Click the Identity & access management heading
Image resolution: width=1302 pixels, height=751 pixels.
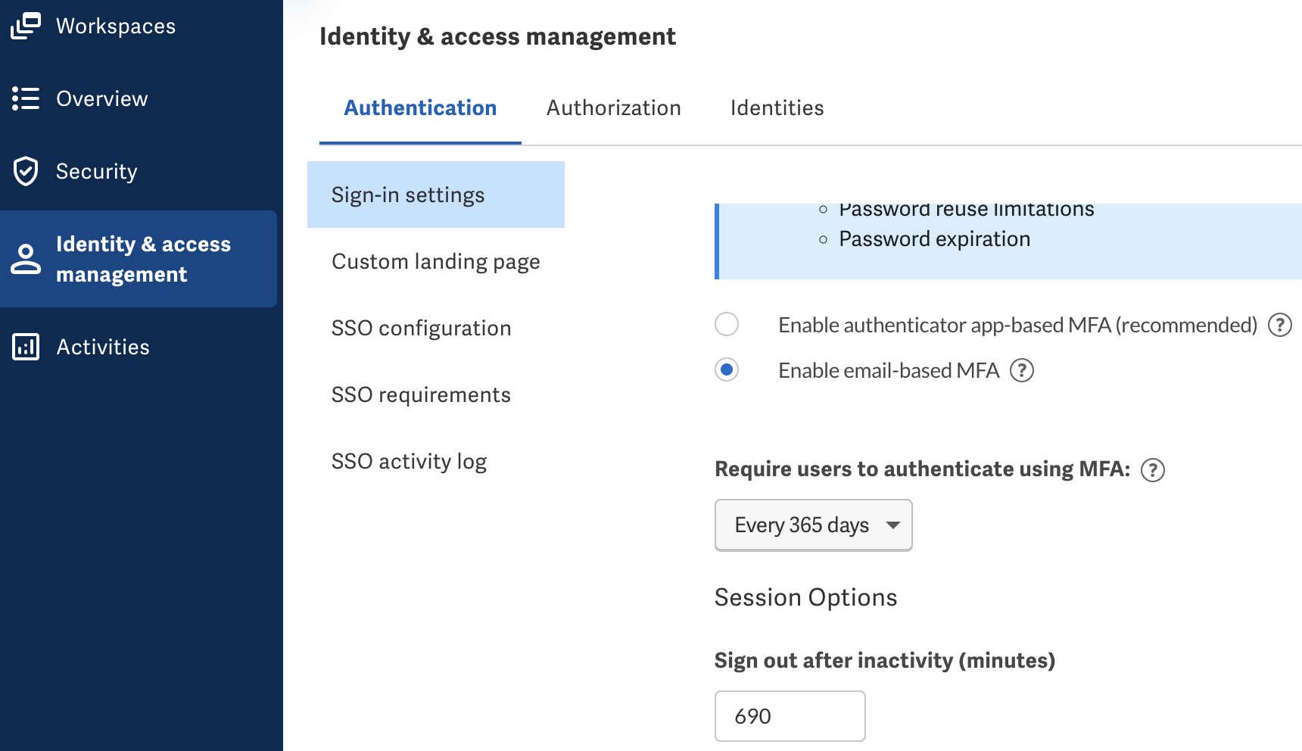click(x=497, y=36)
